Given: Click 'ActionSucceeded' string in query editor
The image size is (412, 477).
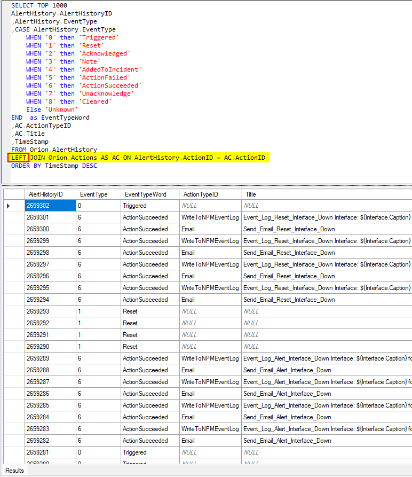Looking at the screenshot, I should (x=110, y=85).
